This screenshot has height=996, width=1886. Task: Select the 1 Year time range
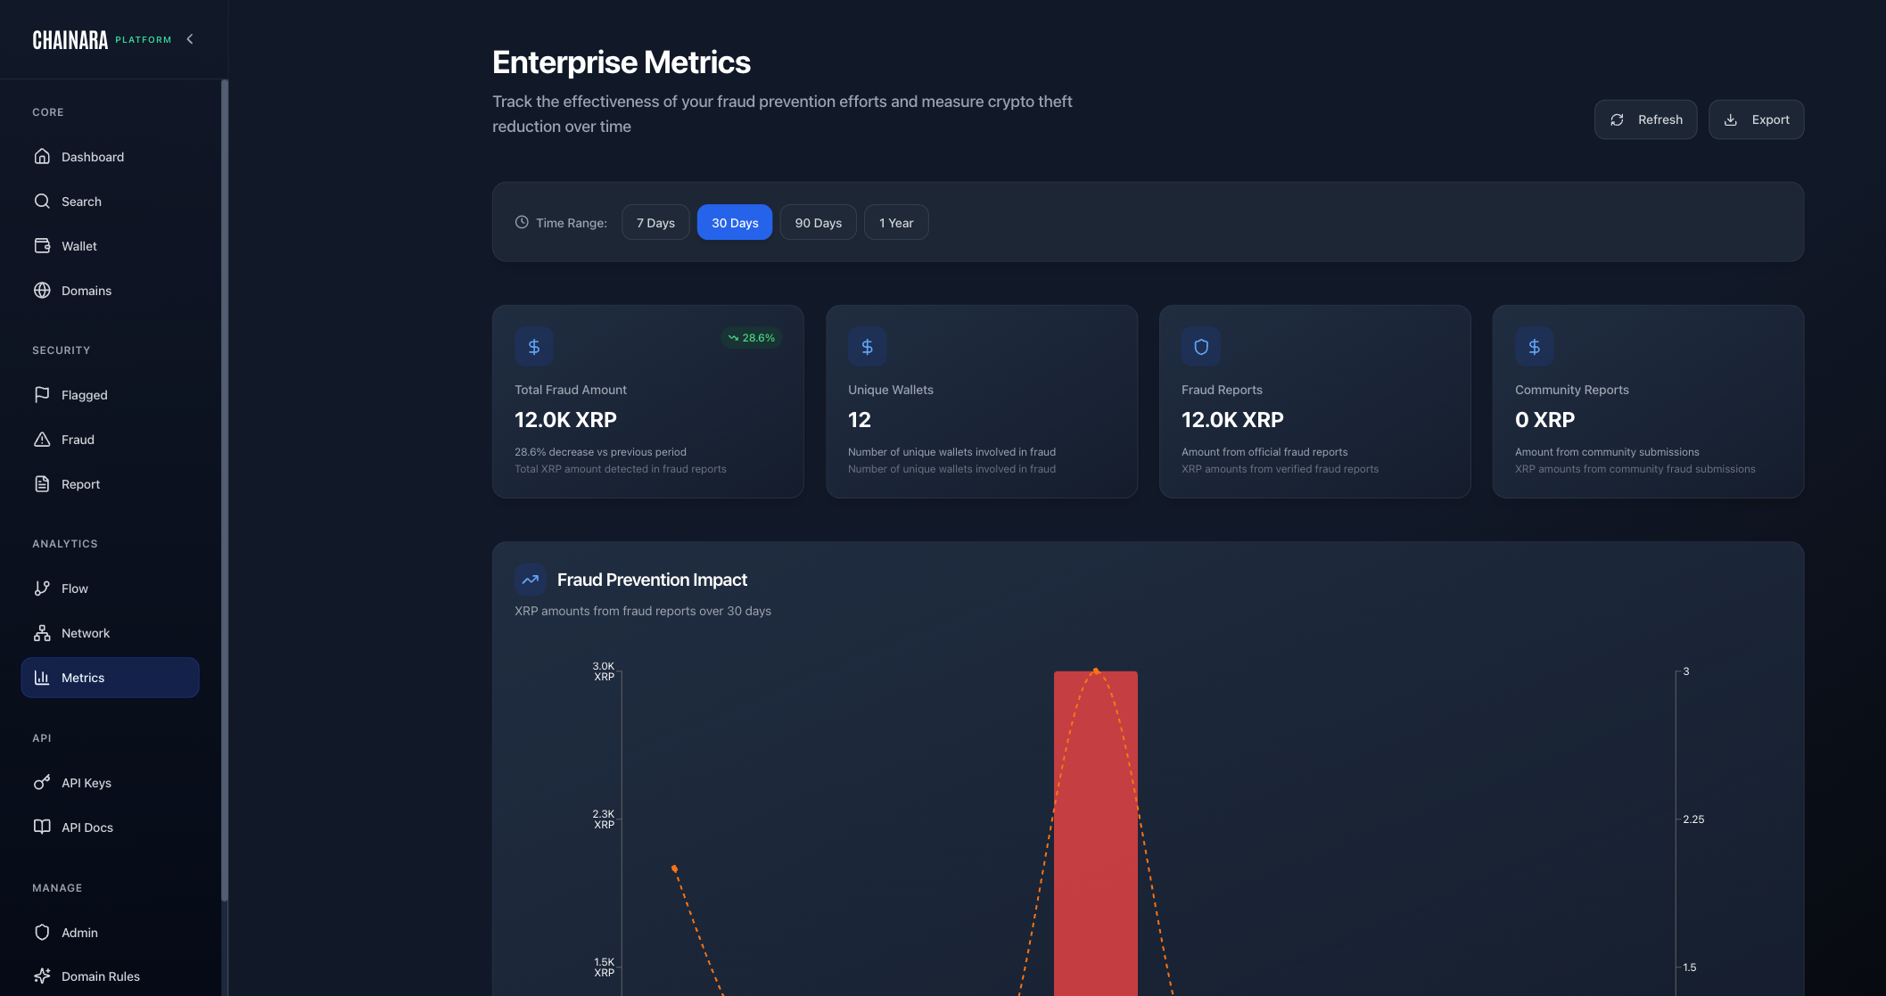[896, 222]
